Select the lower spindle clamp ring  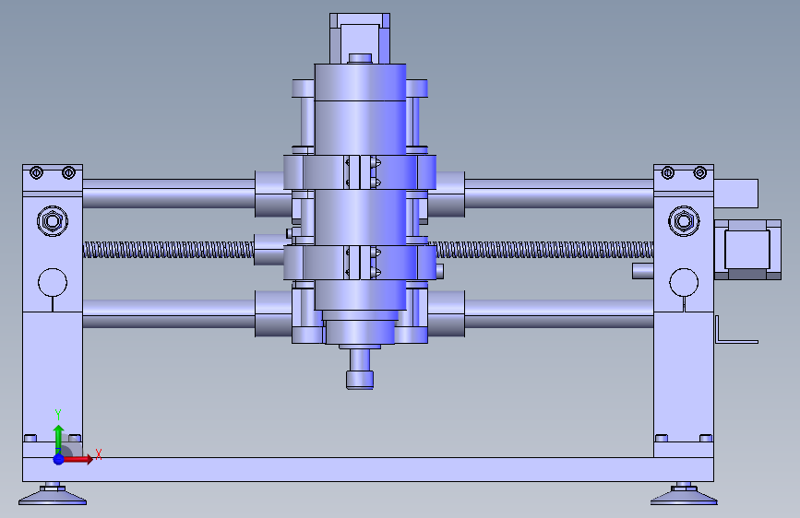pyautogui.click(x=360, y=263)
